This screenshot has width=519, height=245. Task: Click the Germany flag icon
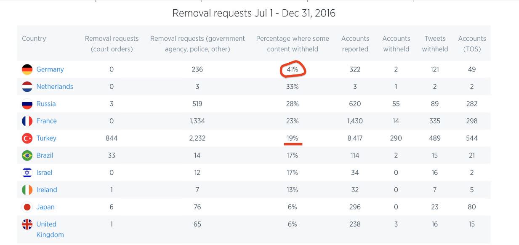coord(27,69)
